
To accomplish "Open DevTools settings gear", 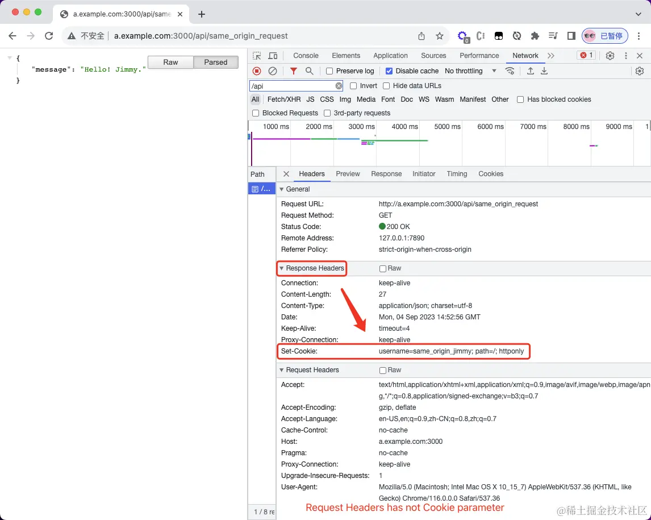I will pyautogui.click(x=610, y=56).
